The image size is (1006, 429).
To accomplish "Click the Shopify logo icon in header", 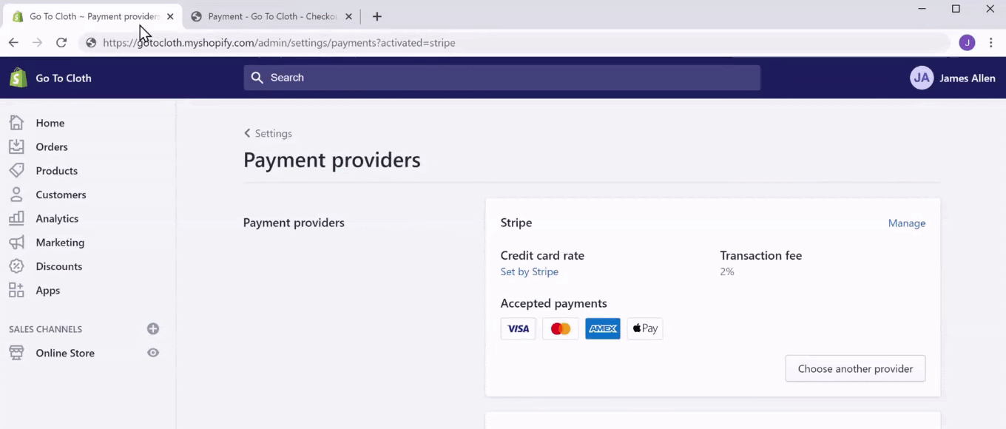I will click(18, 78).
